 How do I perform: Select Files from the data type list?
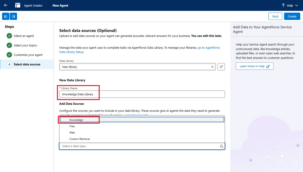[x=142, y=126]
